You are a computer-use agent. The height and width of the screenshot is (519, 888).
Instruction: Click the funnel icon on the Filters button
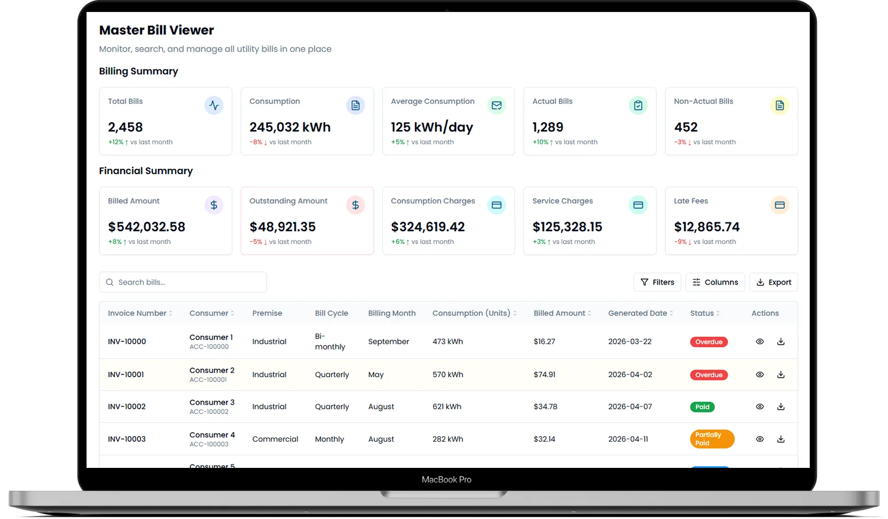[x=644, y=282]
